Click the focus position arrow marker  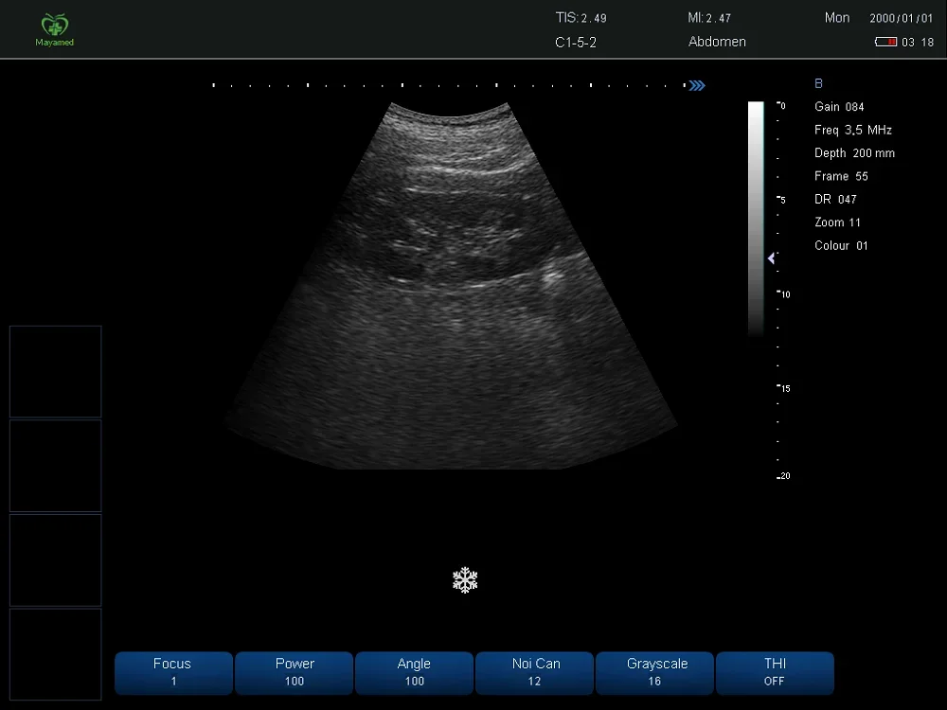[773, 258]
